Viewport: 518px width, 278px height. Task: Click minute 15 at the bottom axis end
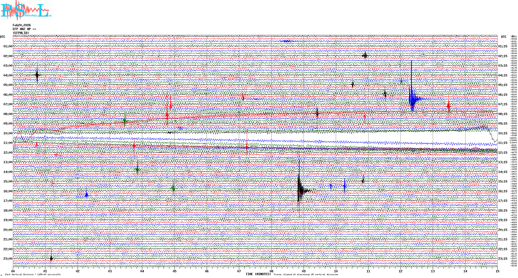click(x=497, y=271)
